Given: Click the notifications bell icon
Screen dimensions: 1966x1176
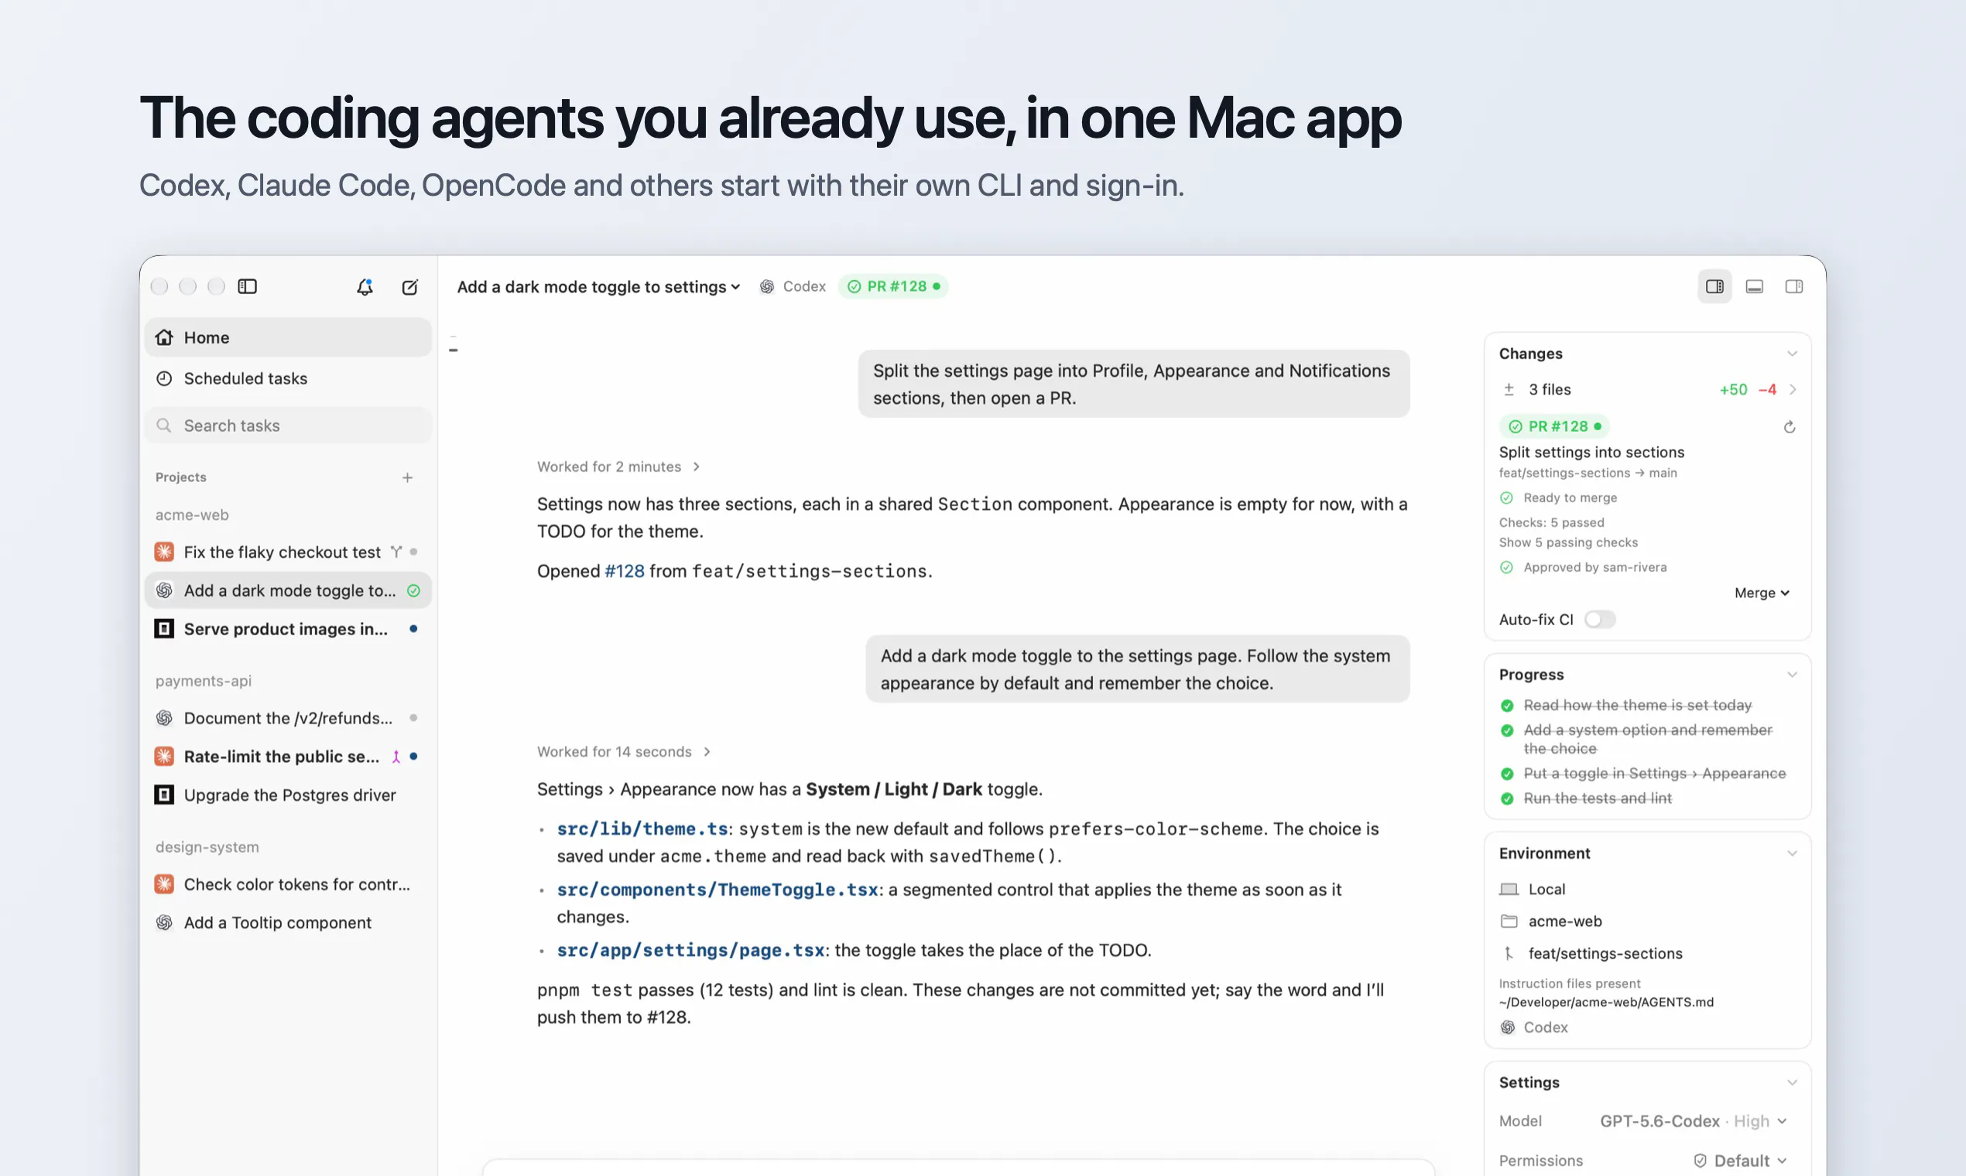Looking at the screenshot, I should coord(365,287).
